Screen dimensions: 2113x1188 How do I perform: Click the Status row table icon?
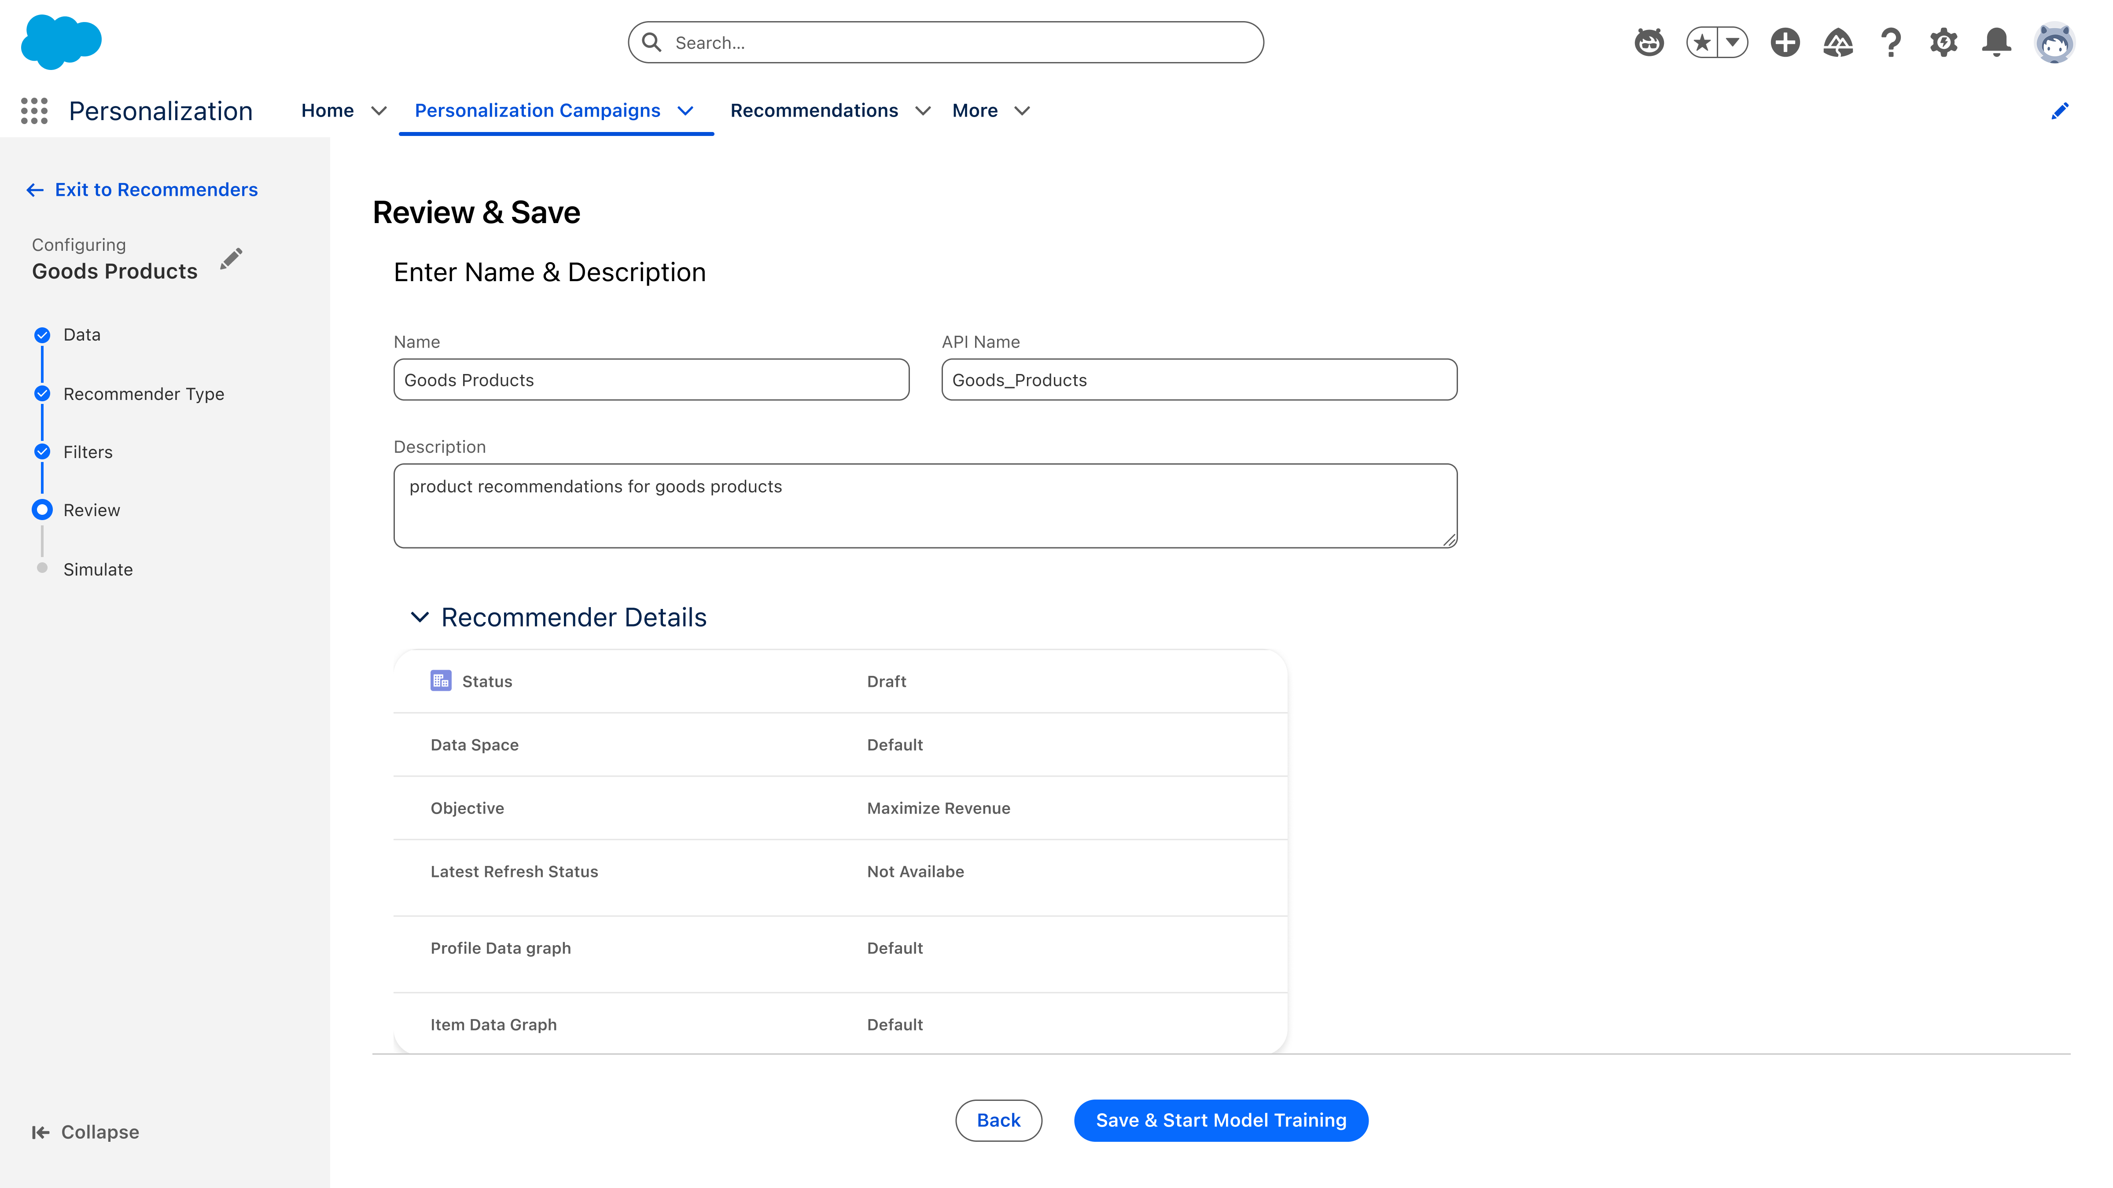click(x=441, y=681)
